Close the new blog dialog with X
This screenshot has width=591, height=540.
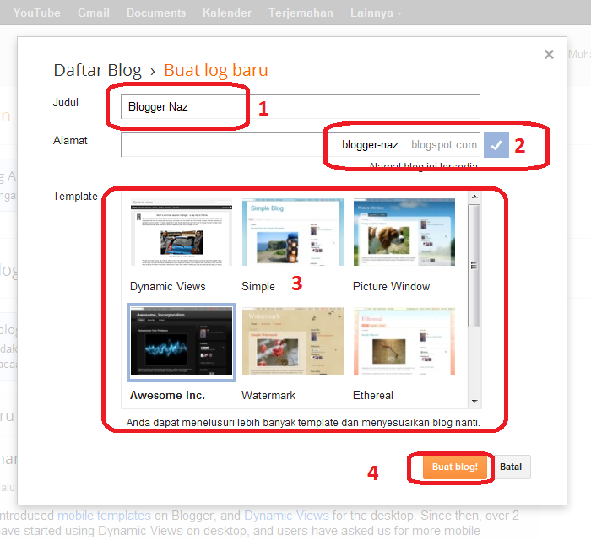point(549,55)
